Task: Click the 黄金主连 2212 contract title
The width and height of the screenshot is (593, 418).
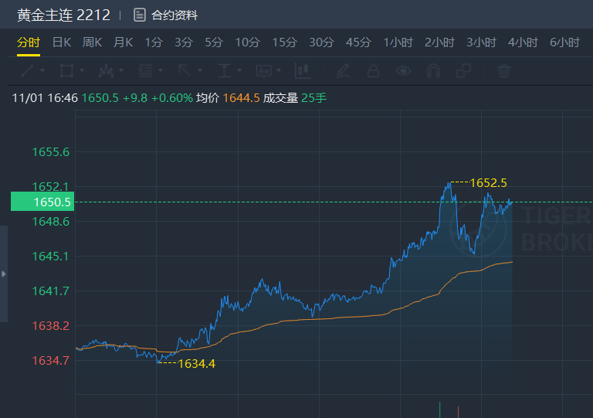Action: pyautogui.click(x=63, y=15)
